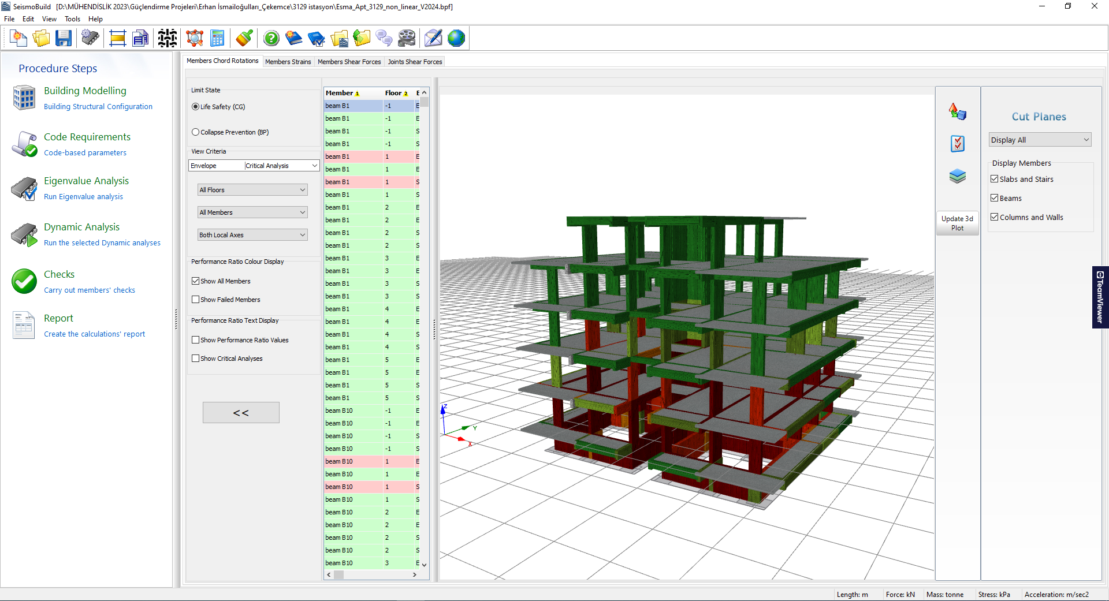The height and width of the screenshot is (601, 1109).
Task: Click the red checklist icon beside 3D view
Action: click(x=957, y=143)
